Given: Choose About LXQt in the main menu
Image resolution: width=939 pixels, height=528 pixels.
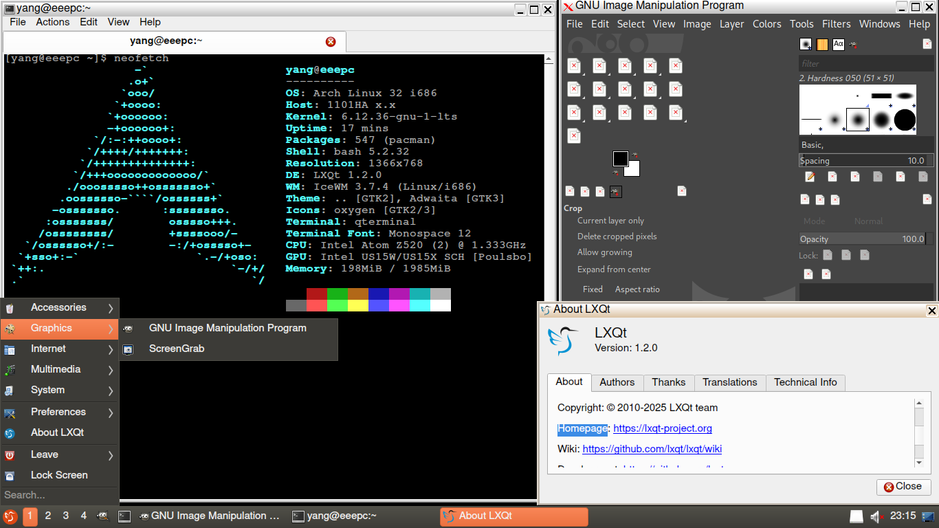Looking at the screenshot, I should (x=60, y=433).
